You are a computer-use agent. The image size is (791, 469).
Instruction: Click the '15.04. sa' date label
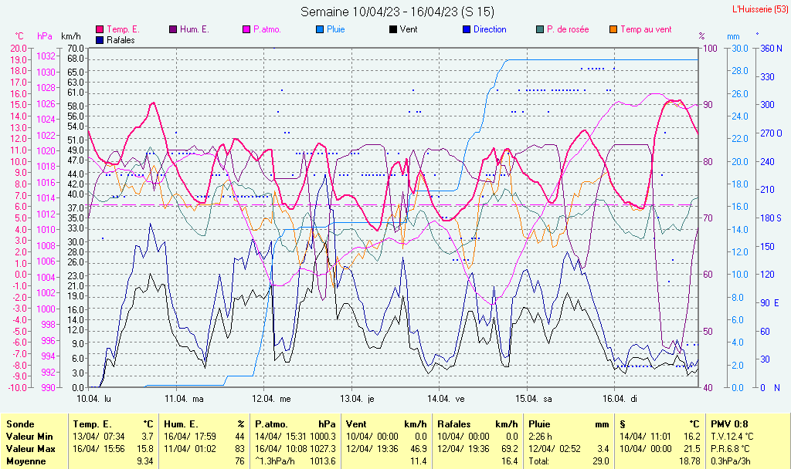(x=534, y=399)
